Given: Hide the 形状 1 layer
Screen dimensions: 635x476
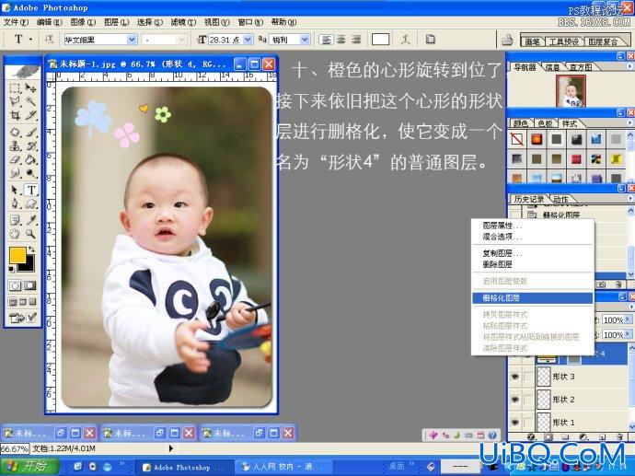Looking at the screenshot, I should pyautogui.click(x=514, y=422).
